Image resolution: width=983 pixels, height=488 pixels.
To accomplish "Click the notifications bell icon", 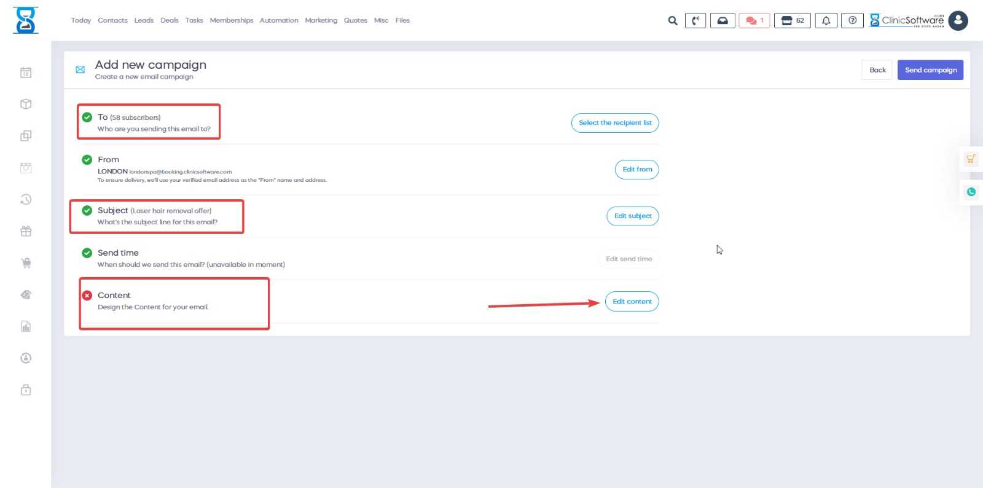I will pos(826,21).
